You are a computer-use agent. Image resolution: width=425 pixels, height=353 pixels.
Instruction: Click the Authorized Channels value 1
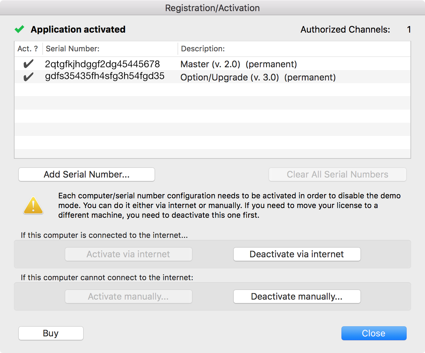click(409, 29)
